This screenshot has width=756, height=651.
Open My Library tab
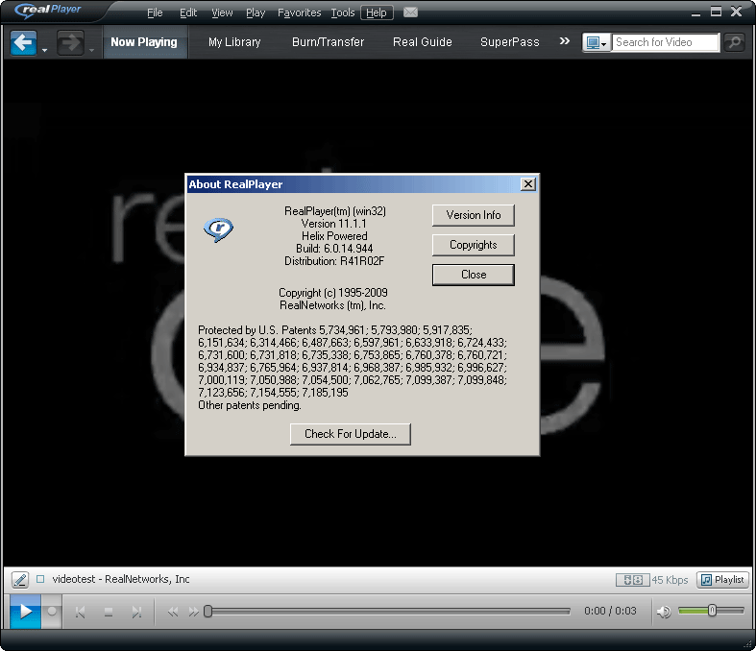(234, 42)
